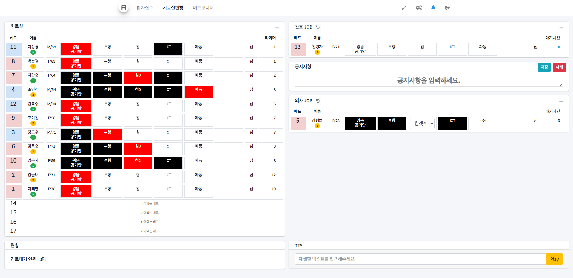Click the blue notification bell icon
The width and height of the screenshot is (573, 278).
tap(434, 8)
